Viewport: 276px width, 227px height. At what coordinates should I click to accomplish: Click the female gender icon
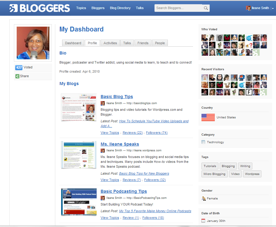tap(203, 198)
